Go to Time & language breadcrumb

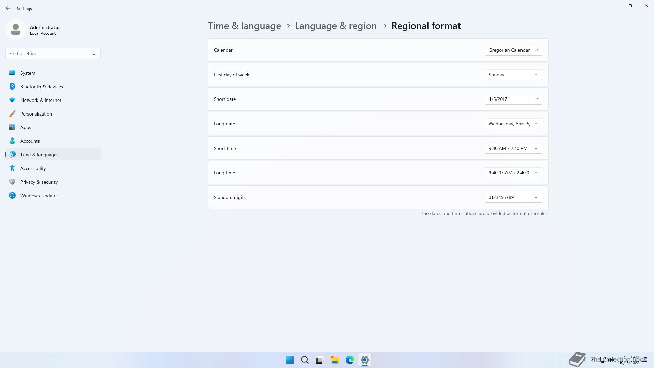[244, 26]
